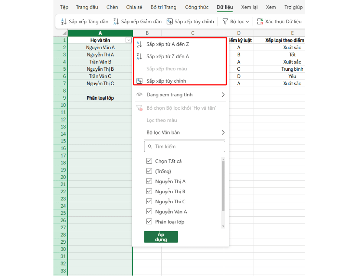Uncheck Nguyễn Thị A filter item
Screen dimensions: 354x280
click(149, 181)
